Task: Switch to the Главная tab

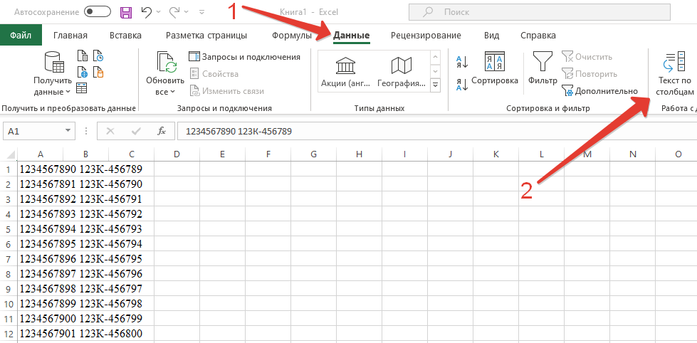Action: pos(70,36)
